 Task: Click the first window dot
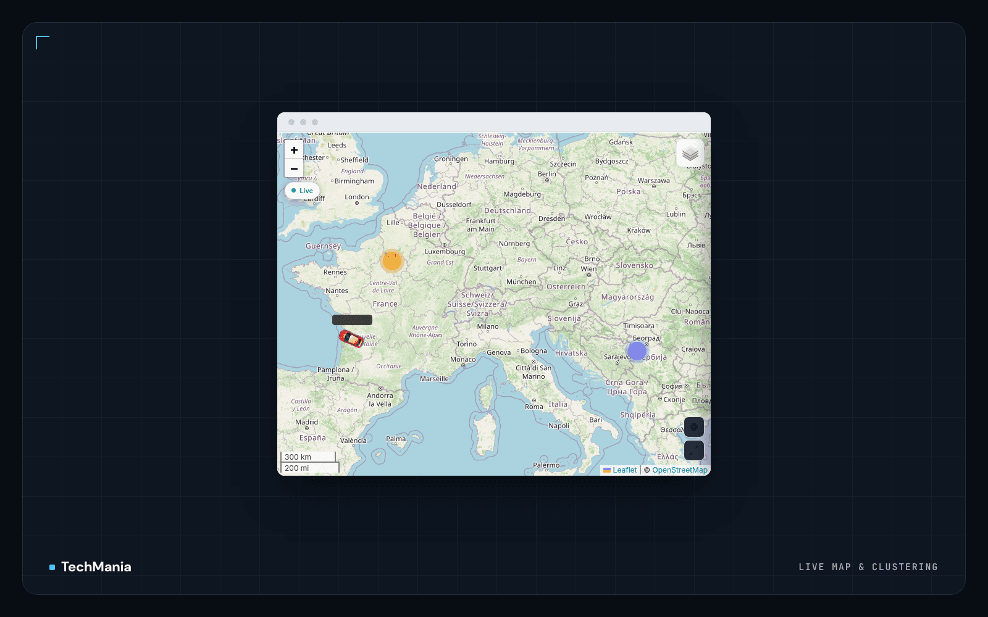click(291, 122)
